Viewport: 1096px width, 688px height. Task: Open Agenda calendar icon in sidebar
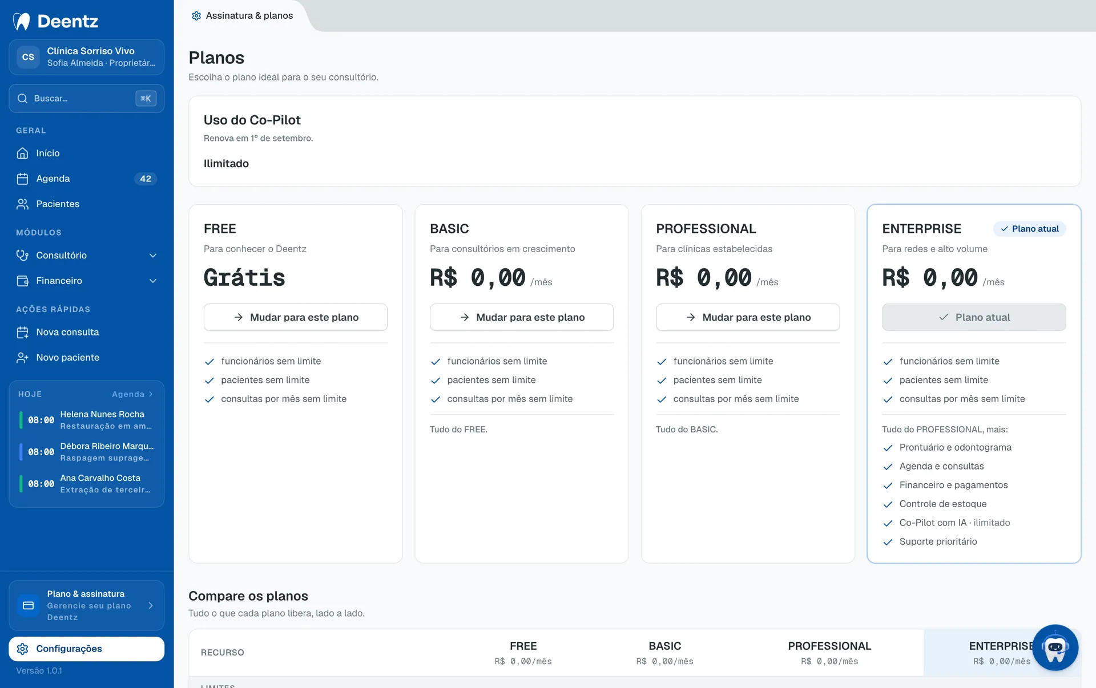tap(22, 179)
